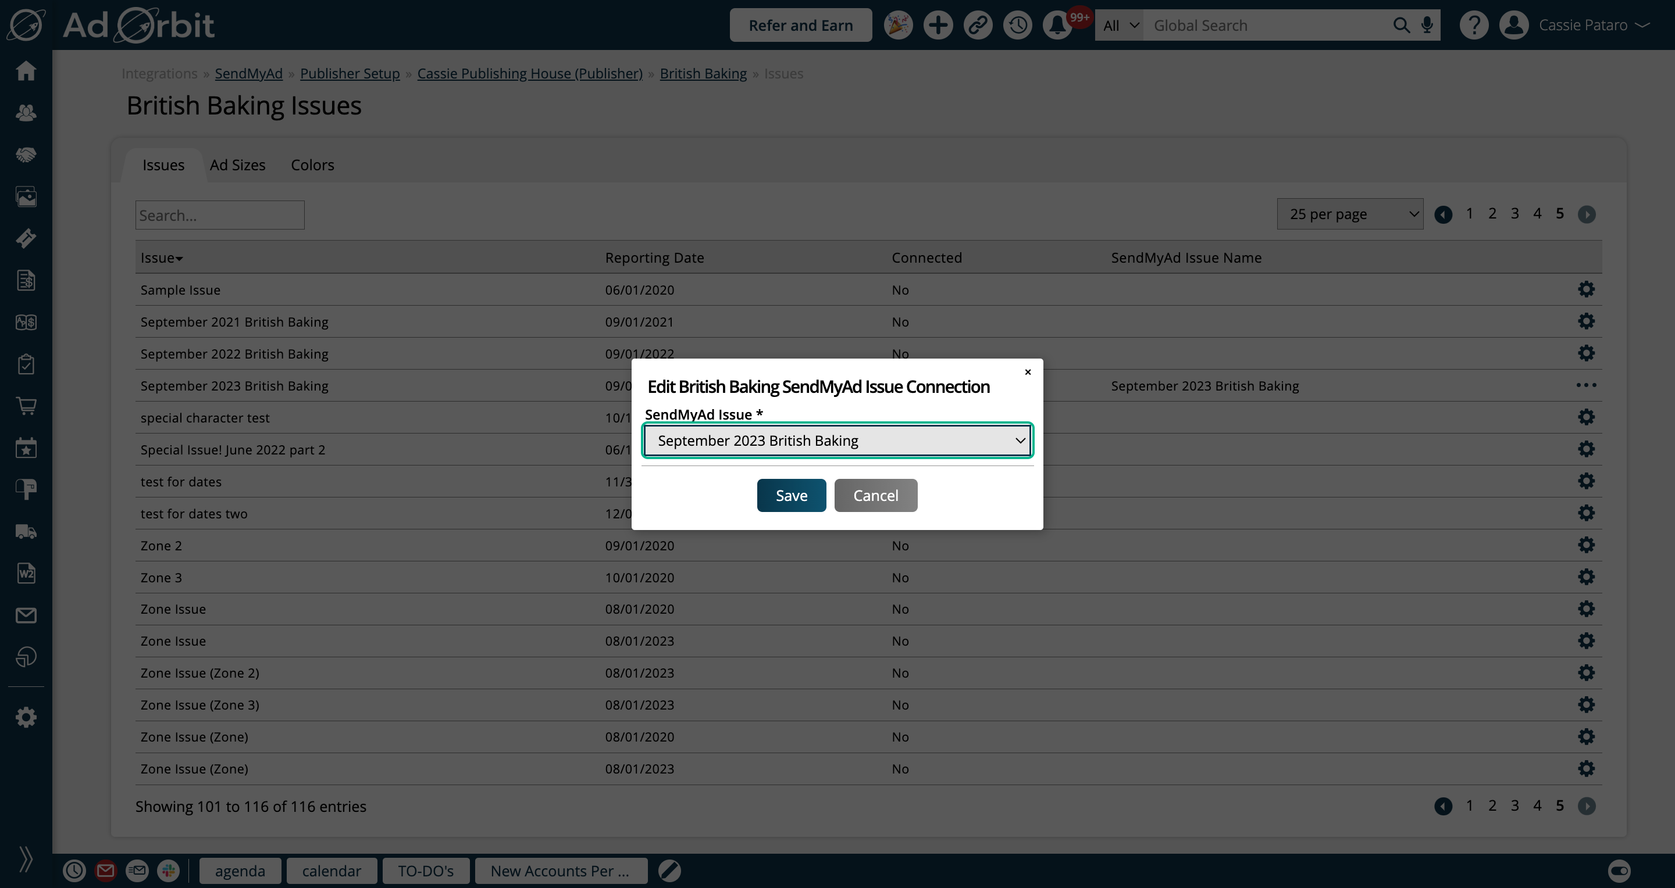1675x888 pixels.
Task: Open the recent history clock icon
Action: tap(1018, 26)
